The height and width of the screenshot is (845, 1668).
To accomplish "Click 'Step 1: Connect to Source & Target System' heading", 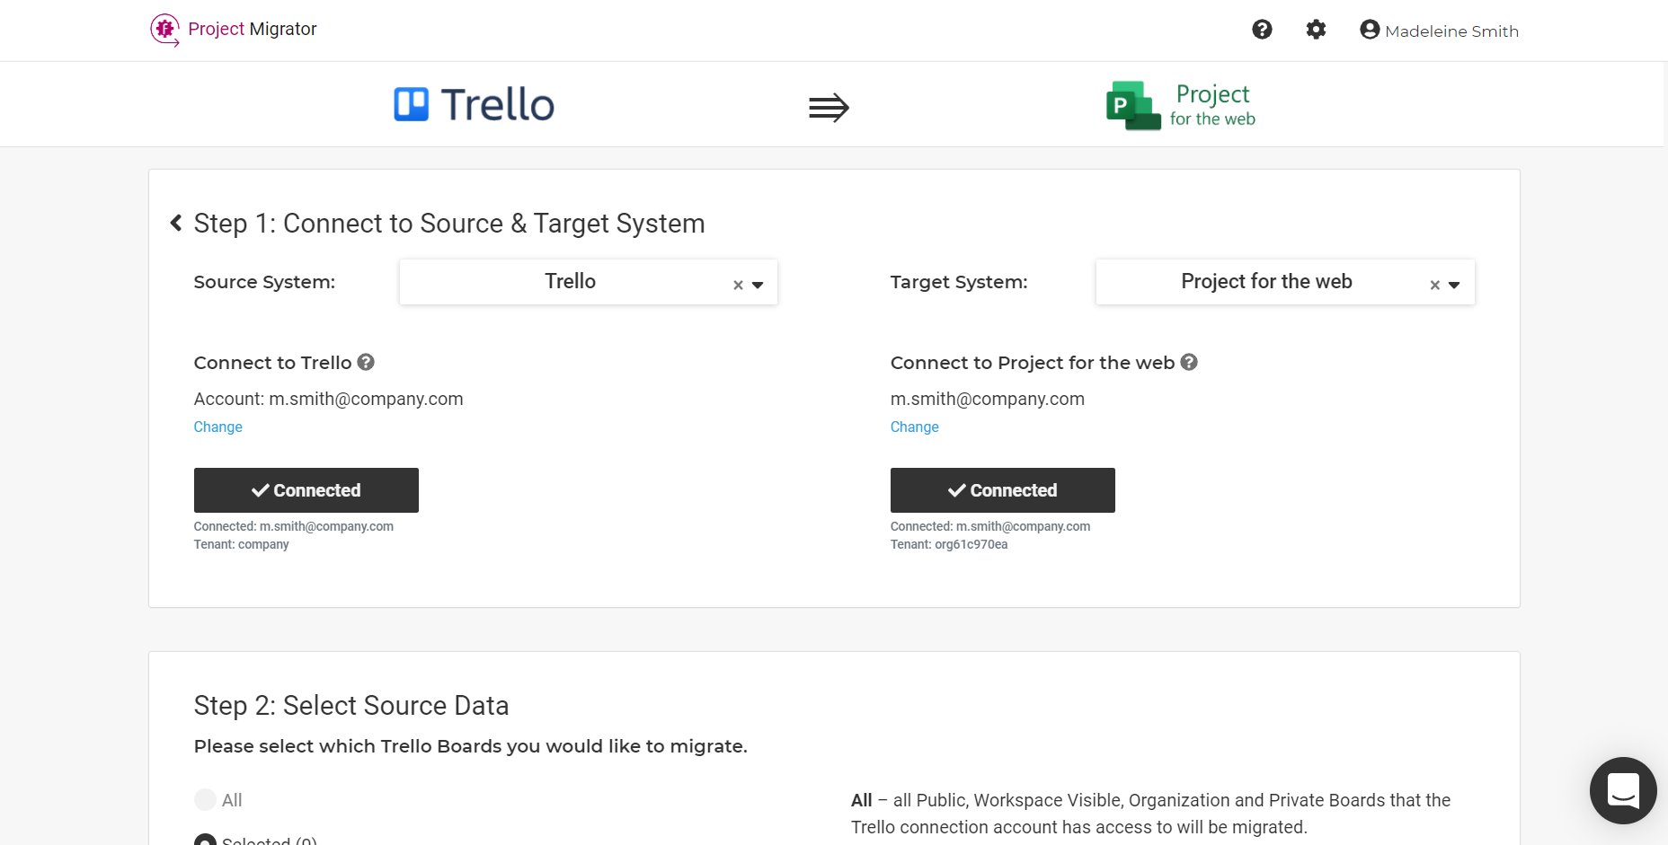I will [x=449, y=224].
